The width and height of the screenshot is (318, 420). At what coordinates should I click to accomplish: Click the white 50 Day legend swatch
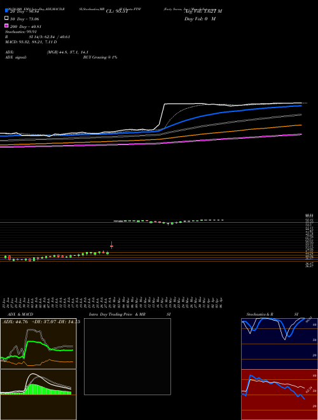[x=6, y=18]
